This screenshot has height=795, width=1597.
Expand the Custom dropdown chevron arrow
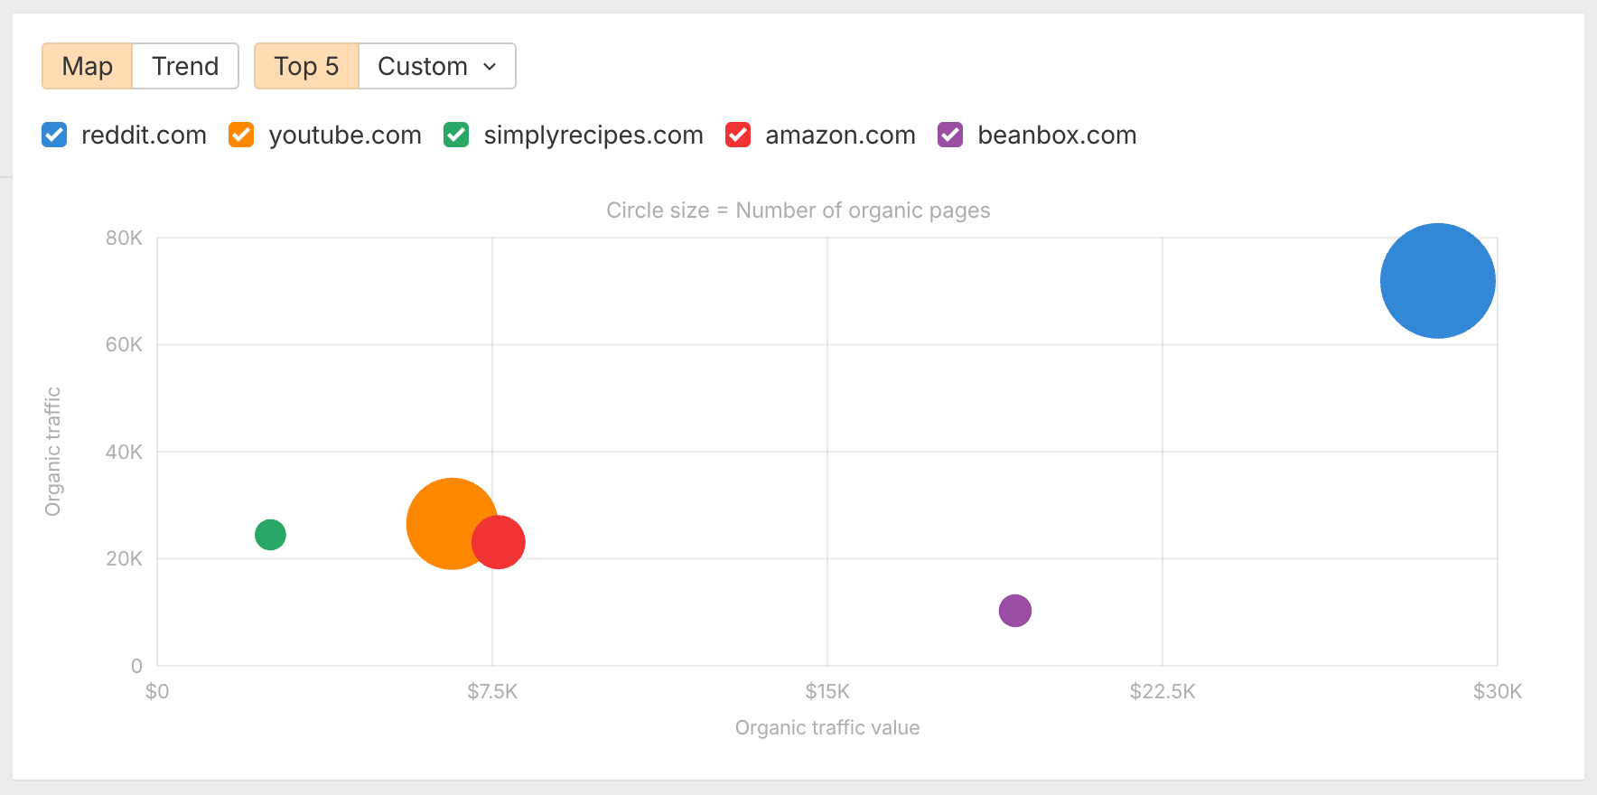pos(490,67)
